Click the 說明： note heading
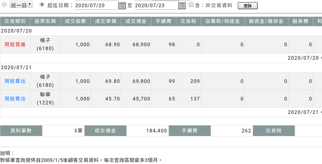Screen dimensions: 322x164 coord(7,153)
